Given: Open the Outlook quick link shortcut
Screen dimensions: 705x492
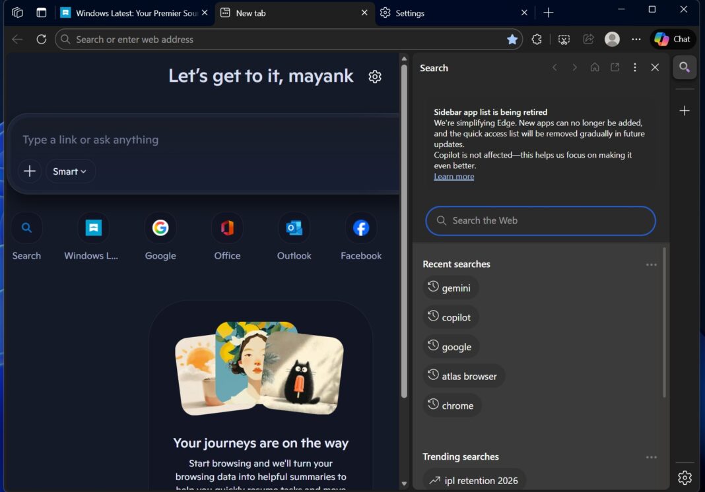Looking at the screenshot, I should [x=294, y=228].
